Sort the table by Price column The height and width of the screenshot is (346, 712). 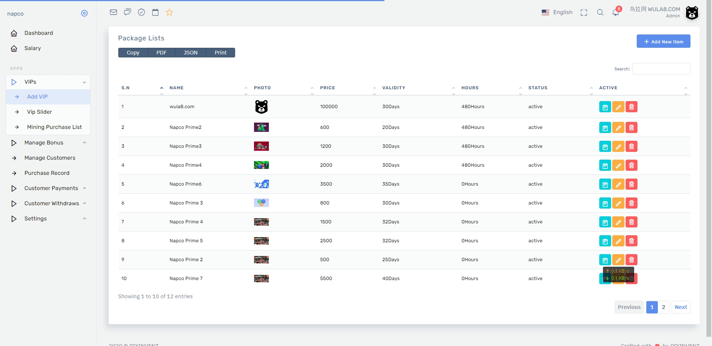pos(327,88)
